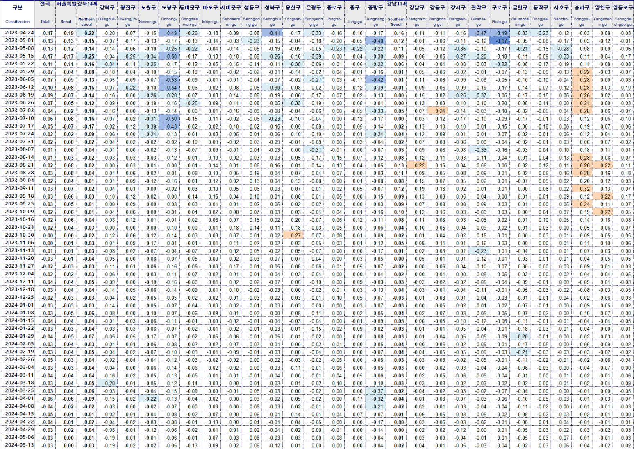Select the 2024-02-19 date cell
This screenshot has height=449, width=634.
click(x=20, y=352)
